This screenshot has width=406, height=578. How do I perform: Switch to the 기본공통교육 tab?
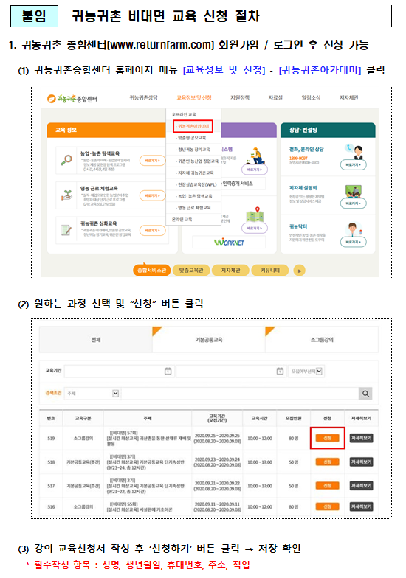click(x=208, y=340)
